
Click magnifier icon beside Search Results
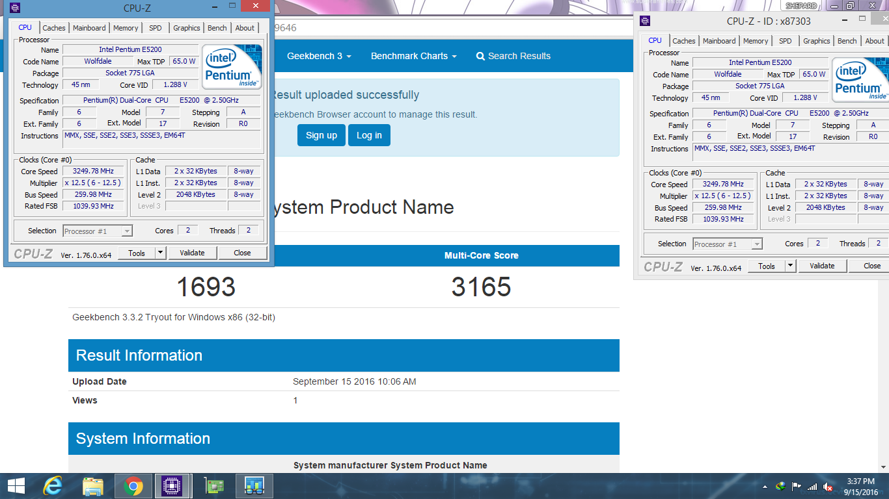[x=480, y=57]
